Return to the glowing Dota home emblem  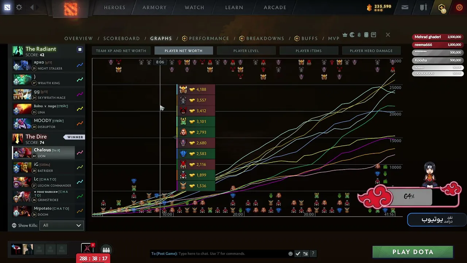[70, 8]
